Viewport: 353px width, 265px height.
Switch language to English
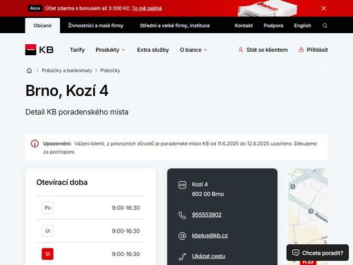click(x=303, y=26)
